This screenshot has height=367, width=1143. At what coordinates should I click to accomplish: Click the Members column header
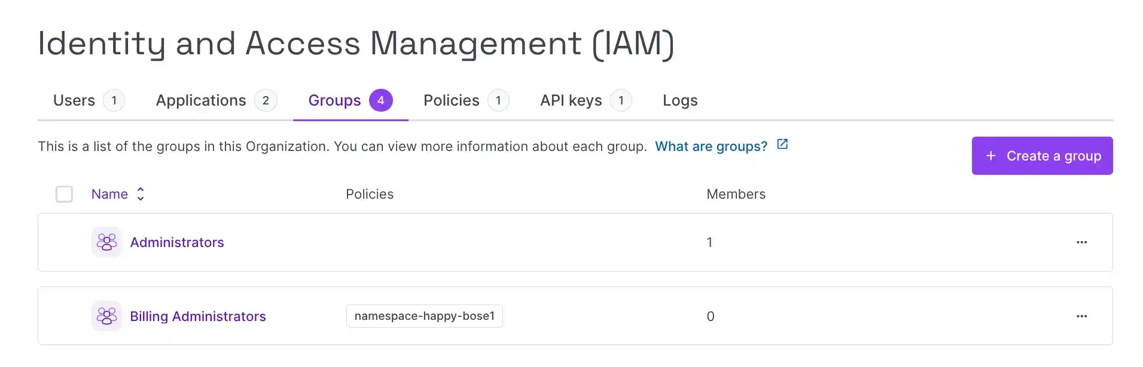pos(736,194)
